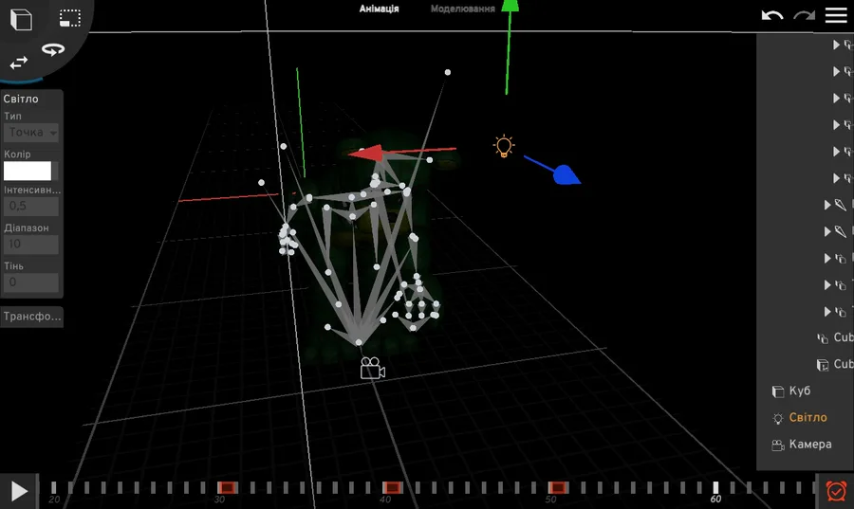Select the keyframe marker near frame 40

tap(392, 487)
